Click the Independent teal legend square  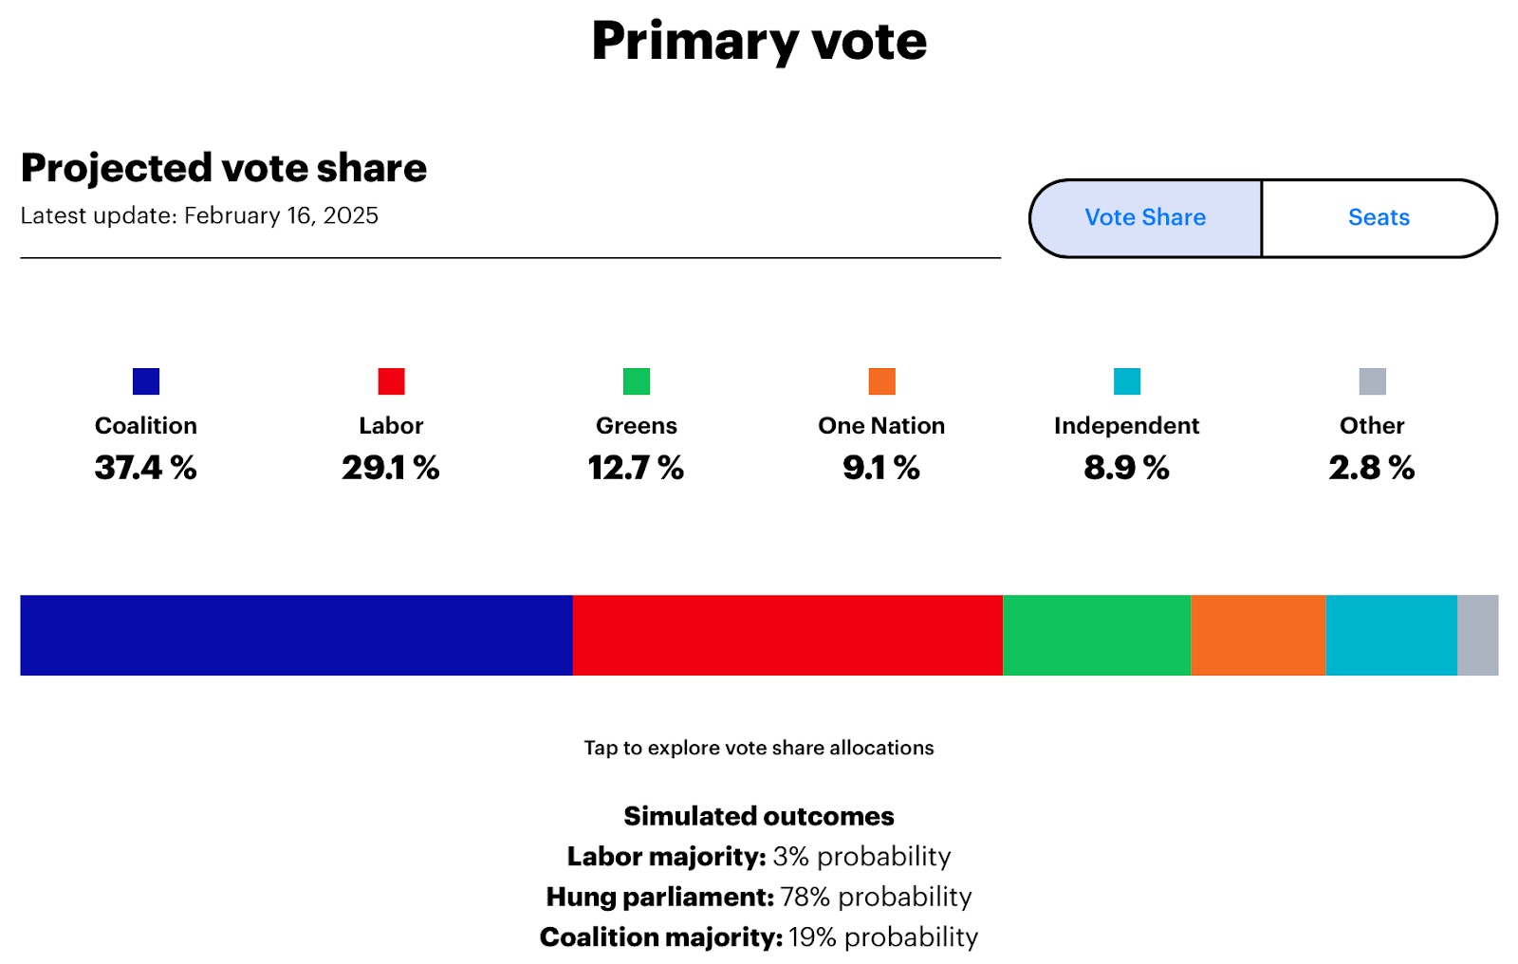[x=1127, y=381]
